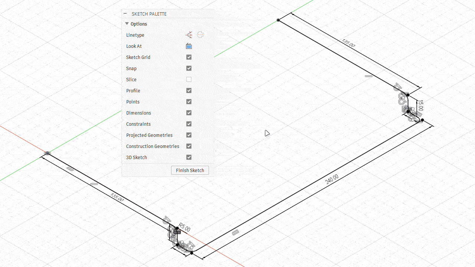Select the origin point where the axes meet

pos(47,153)
